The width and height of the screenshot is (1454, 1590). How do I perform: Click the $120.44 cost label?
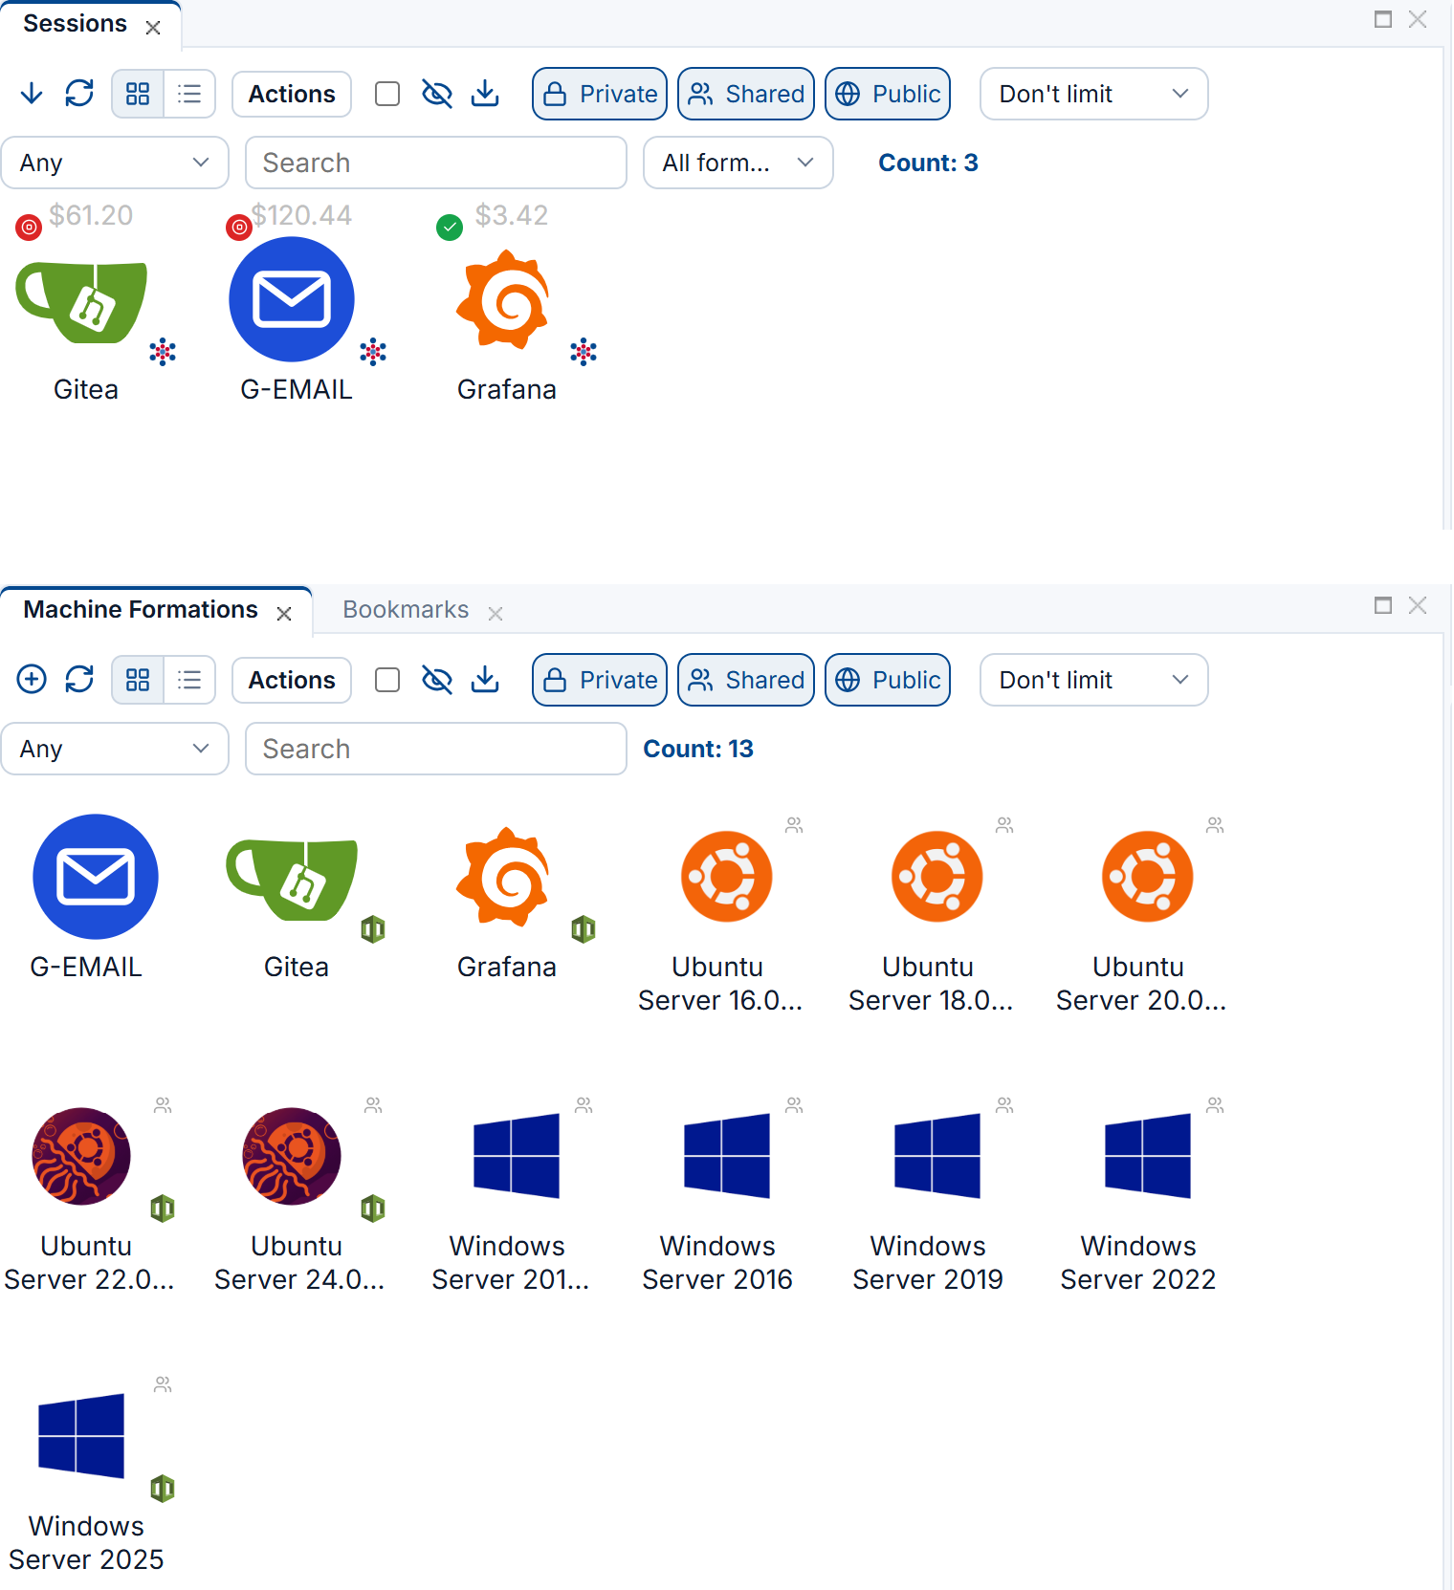(301, 215)
